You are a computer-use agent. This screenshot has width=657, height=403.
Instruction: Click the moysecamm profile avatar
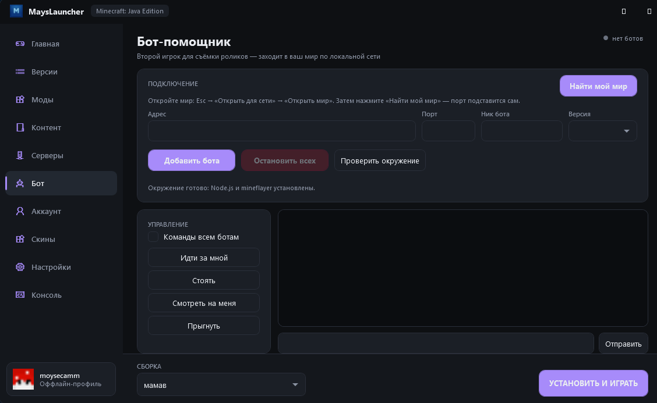pyautogui.click(x=23, y=379)
